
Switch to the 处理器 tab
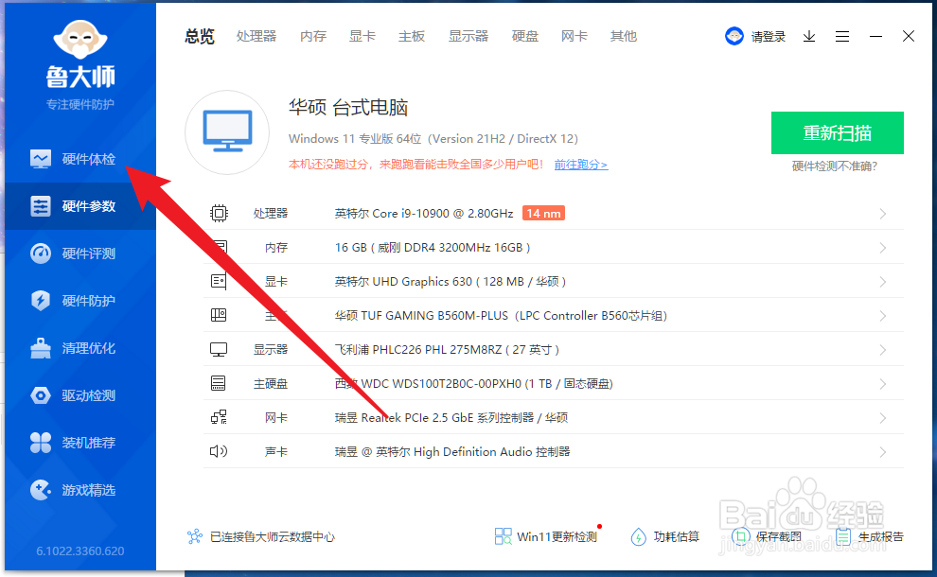point(256,37)
